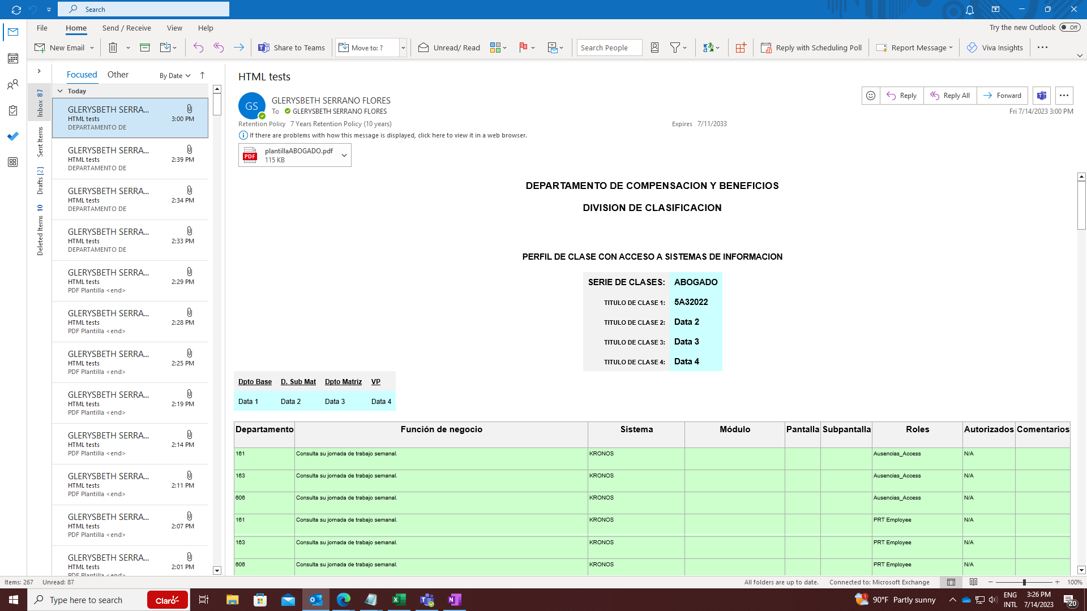Click the Teams icon beside the Forward button
This screenshot has width=1087, height=611.
pos(1042,96)
